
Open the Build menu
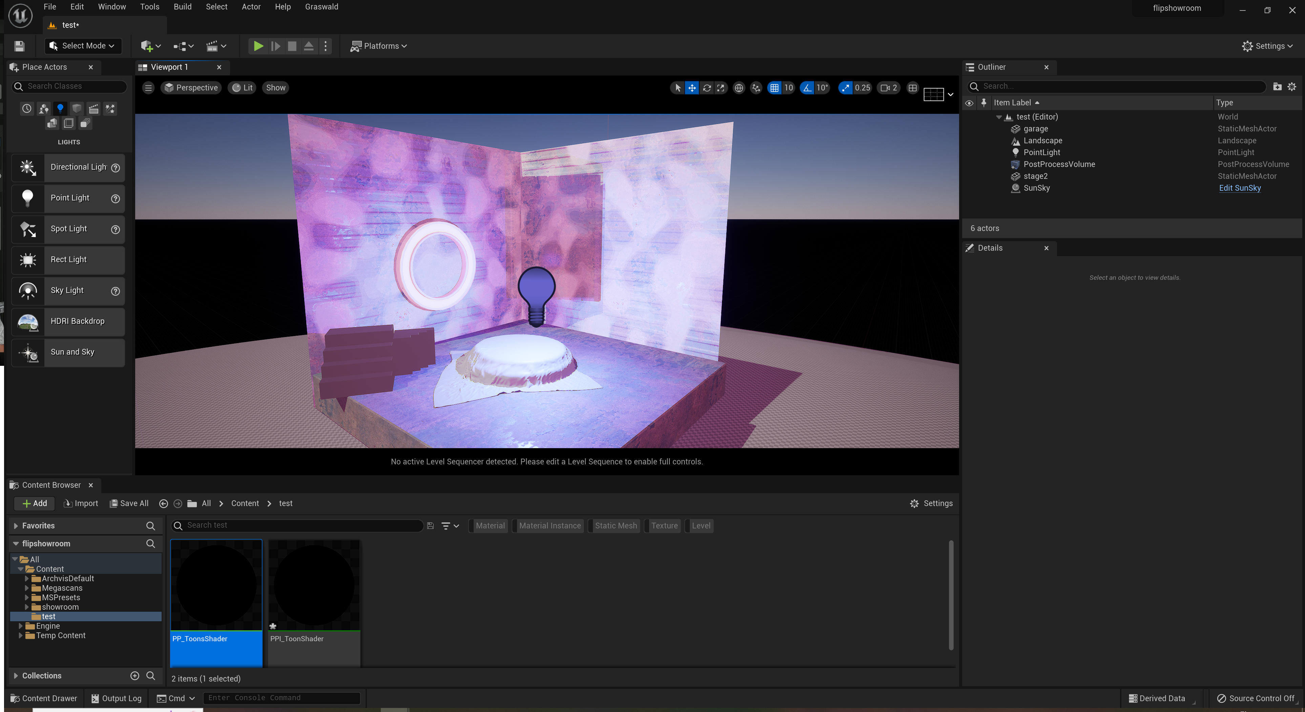(x=182, y=6)
